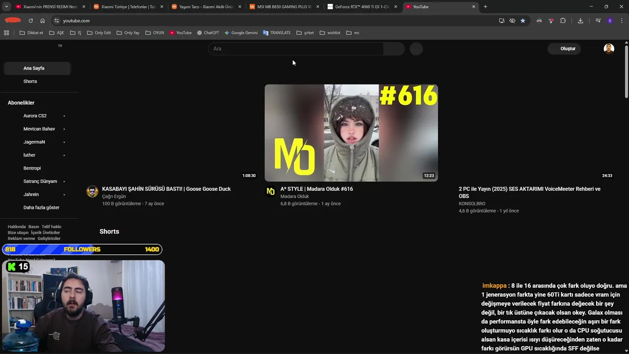Screen dimensions: 629x354
Task: Expand the Dikkat et bookmark folder
Action: tap(31, 33)
